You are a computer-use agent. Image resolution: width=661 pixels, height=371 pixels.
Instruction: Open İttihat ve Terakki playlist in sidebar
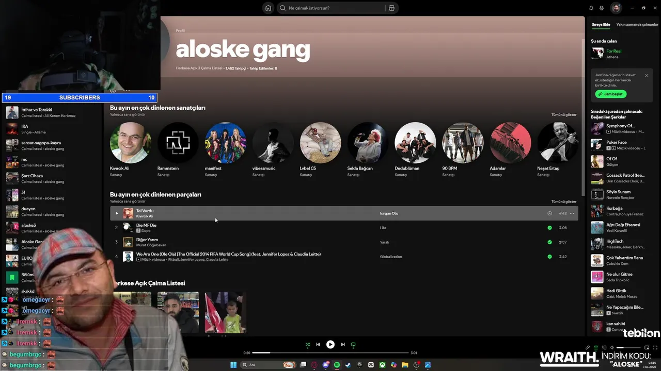tap(52, 112)
